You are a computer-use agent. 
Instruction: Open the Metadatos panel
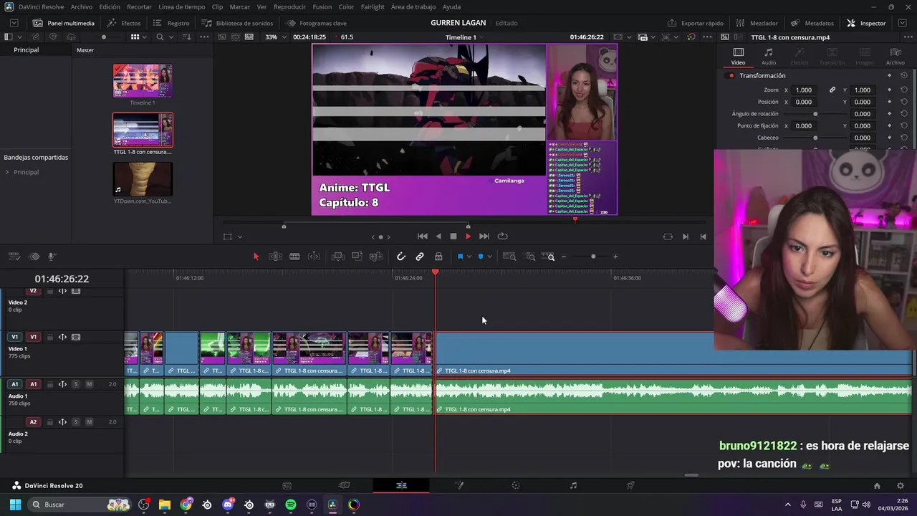coord(812,23)
